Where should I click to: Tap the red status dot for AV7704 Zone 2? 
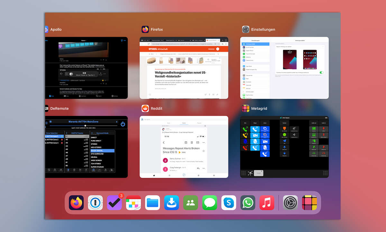[x=61, y=140]
